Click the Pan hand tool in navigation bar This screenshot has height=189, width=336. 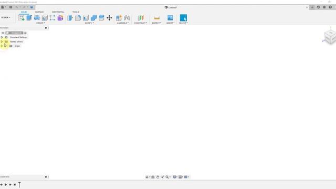[157, 177]
